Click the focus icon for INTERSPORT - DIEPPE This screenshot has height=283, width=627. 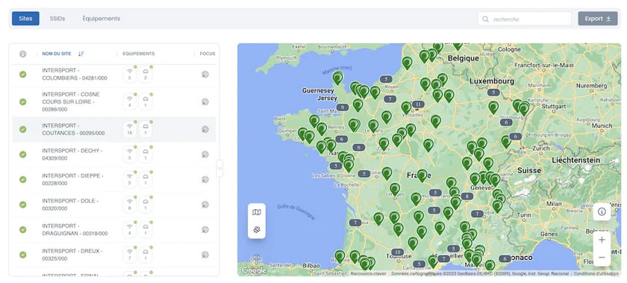[205, 179]
